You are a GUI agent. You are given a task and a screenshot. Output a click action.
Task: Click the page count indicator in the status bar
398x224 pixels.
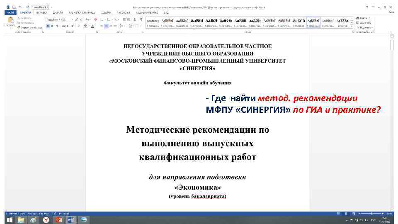point(15,214)
